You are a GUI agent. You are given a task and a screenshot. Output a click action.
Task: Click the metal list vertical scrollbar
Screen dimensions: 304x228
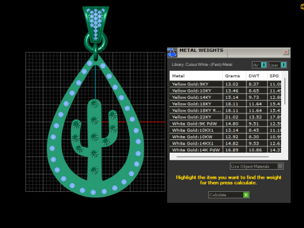coord(285,91)
